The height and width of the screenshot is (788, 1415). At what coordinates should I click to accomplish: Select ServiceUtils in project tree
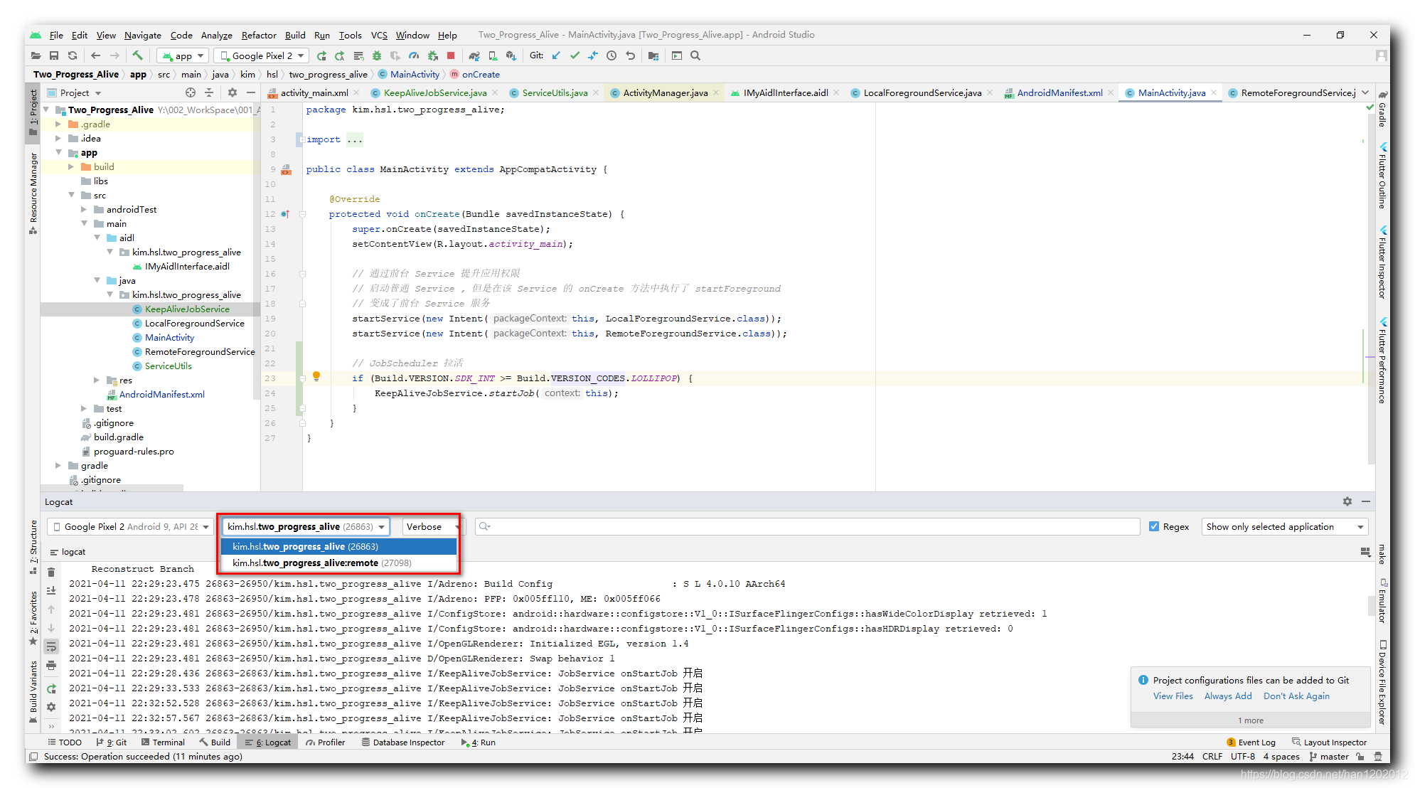pos(168,366)
